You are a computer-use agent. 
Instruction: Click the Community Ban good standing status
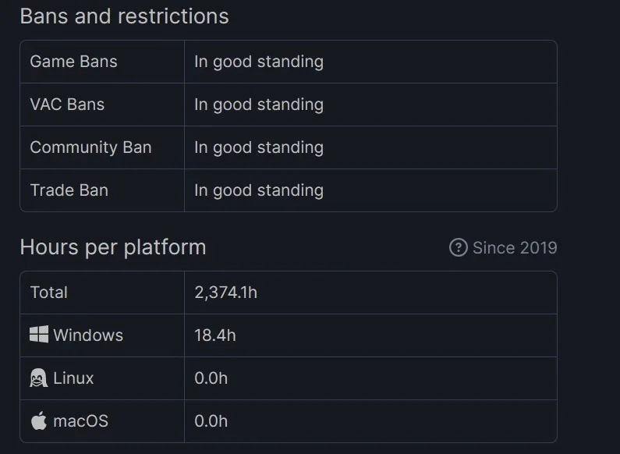(259, 148)
